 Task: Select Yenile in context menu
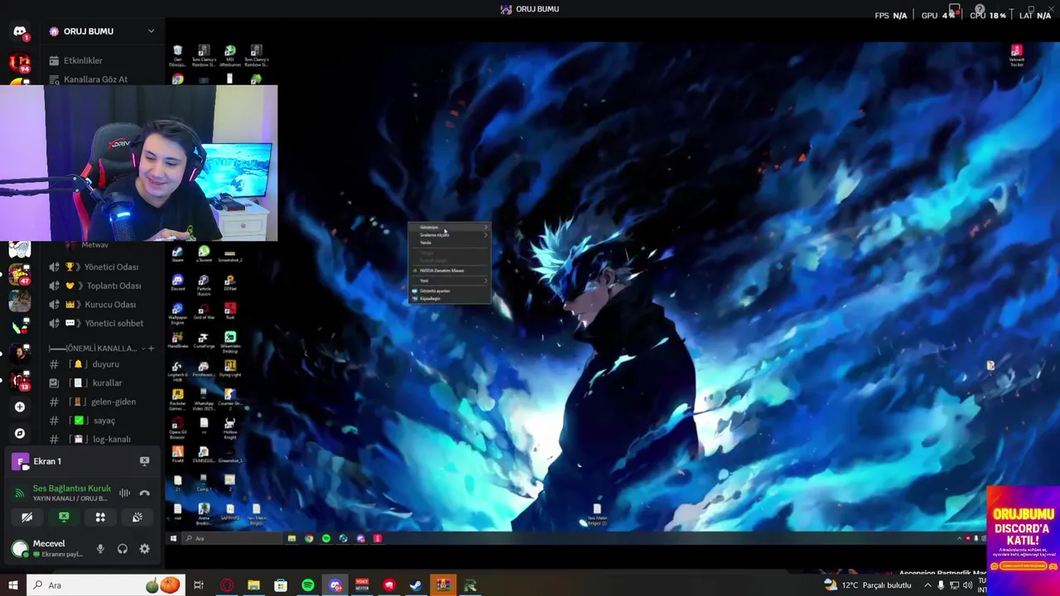[450, 243]
